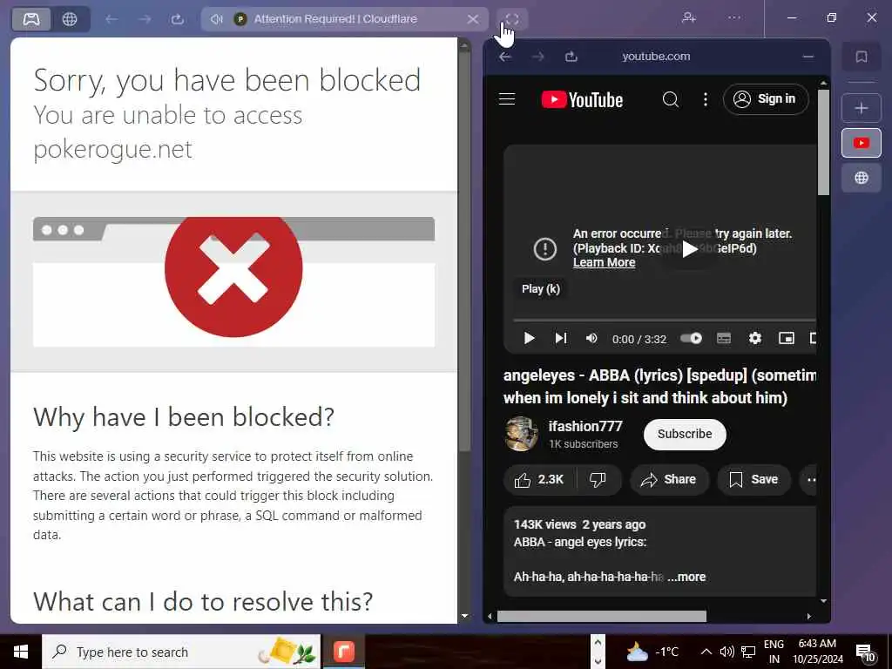
Task: Click YouTube panel vertical scrollbar thumb
Action: point(823,142)
